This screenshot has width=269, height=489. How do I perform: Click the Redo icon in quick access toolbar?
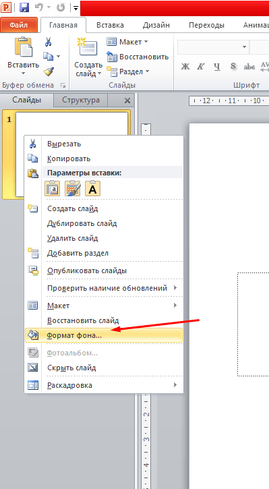pyautogui.click(x=61, y=7)
